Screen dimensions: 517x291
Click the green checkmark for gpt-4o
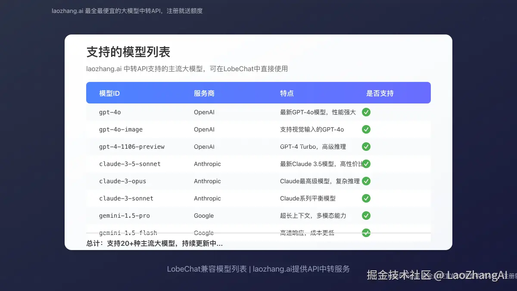tap(366, 112)
